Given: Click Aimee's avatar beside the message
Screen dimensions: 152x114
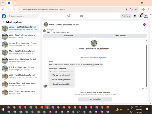Looking at the screenshot, I should pos(45,86).
